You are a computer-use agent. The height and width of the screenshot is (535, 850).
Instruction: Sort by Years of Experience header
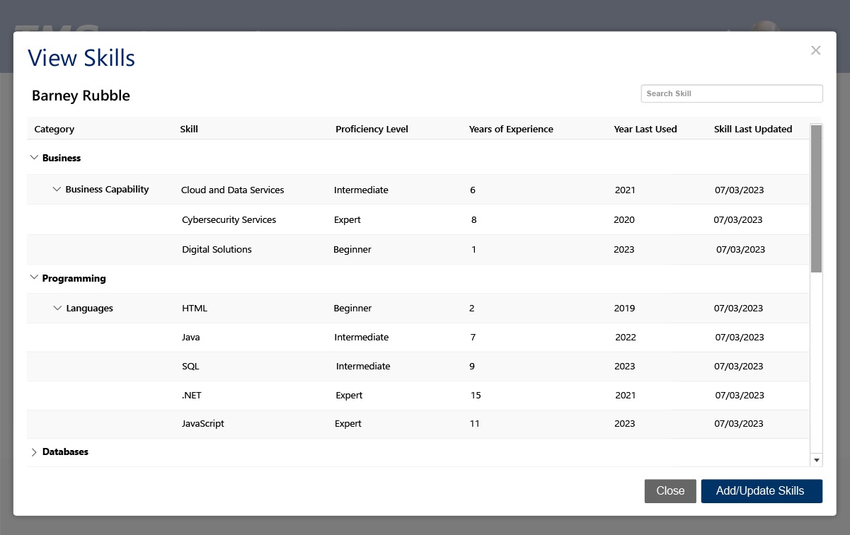tap(511, 130)
